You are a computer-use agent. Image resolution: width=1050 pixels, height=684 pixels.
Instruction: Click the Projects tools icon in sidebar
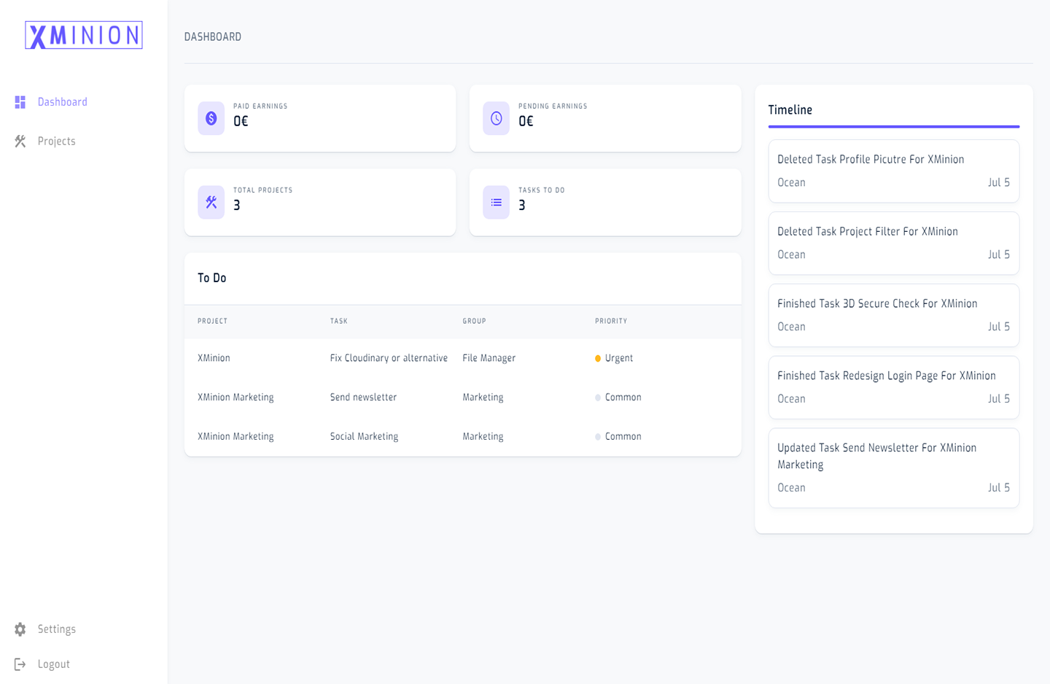[20, 141]
